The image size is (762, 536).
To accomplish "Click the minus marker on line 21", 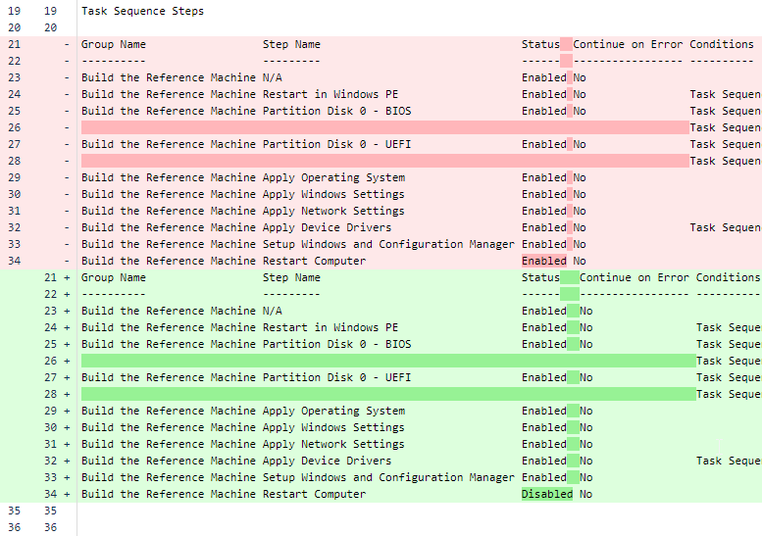I will (67, 44).
